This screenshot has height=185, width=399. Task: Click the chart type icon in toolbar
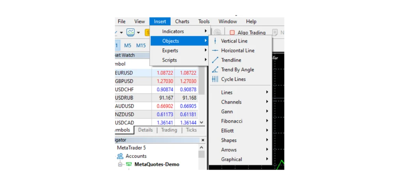tap(131, 32)
